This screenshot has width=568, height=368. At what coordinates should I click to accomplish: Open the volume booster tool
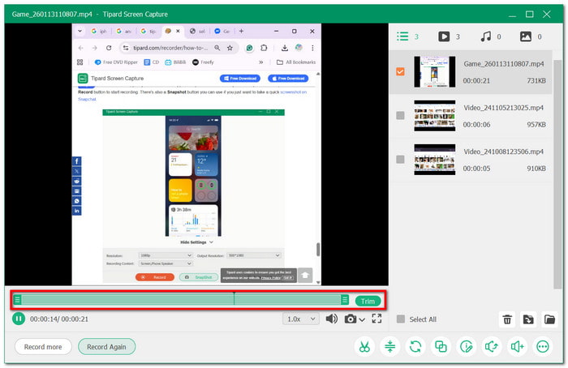click(x=517, y=346)
